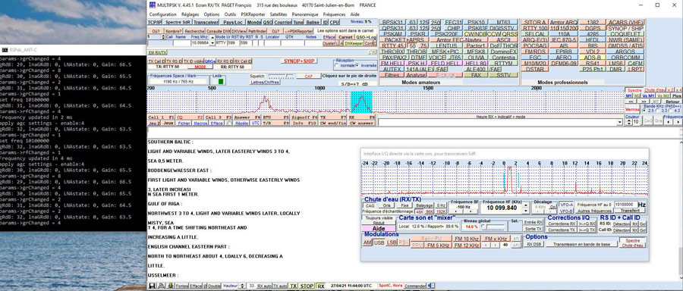The width and height of the screenshot is (683, 291).
Task: Click the >> band shift button
Action: pos(643,101)
